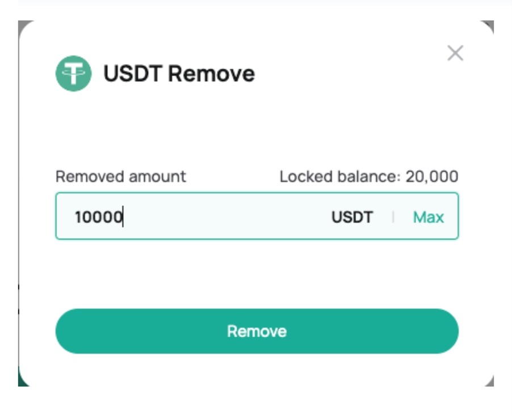This screenshot has height=416, width=512.
Task: Select the Removed amount label
Action: click(120, 176)
